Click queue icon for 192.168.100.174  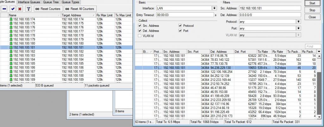tap(11, 20)
